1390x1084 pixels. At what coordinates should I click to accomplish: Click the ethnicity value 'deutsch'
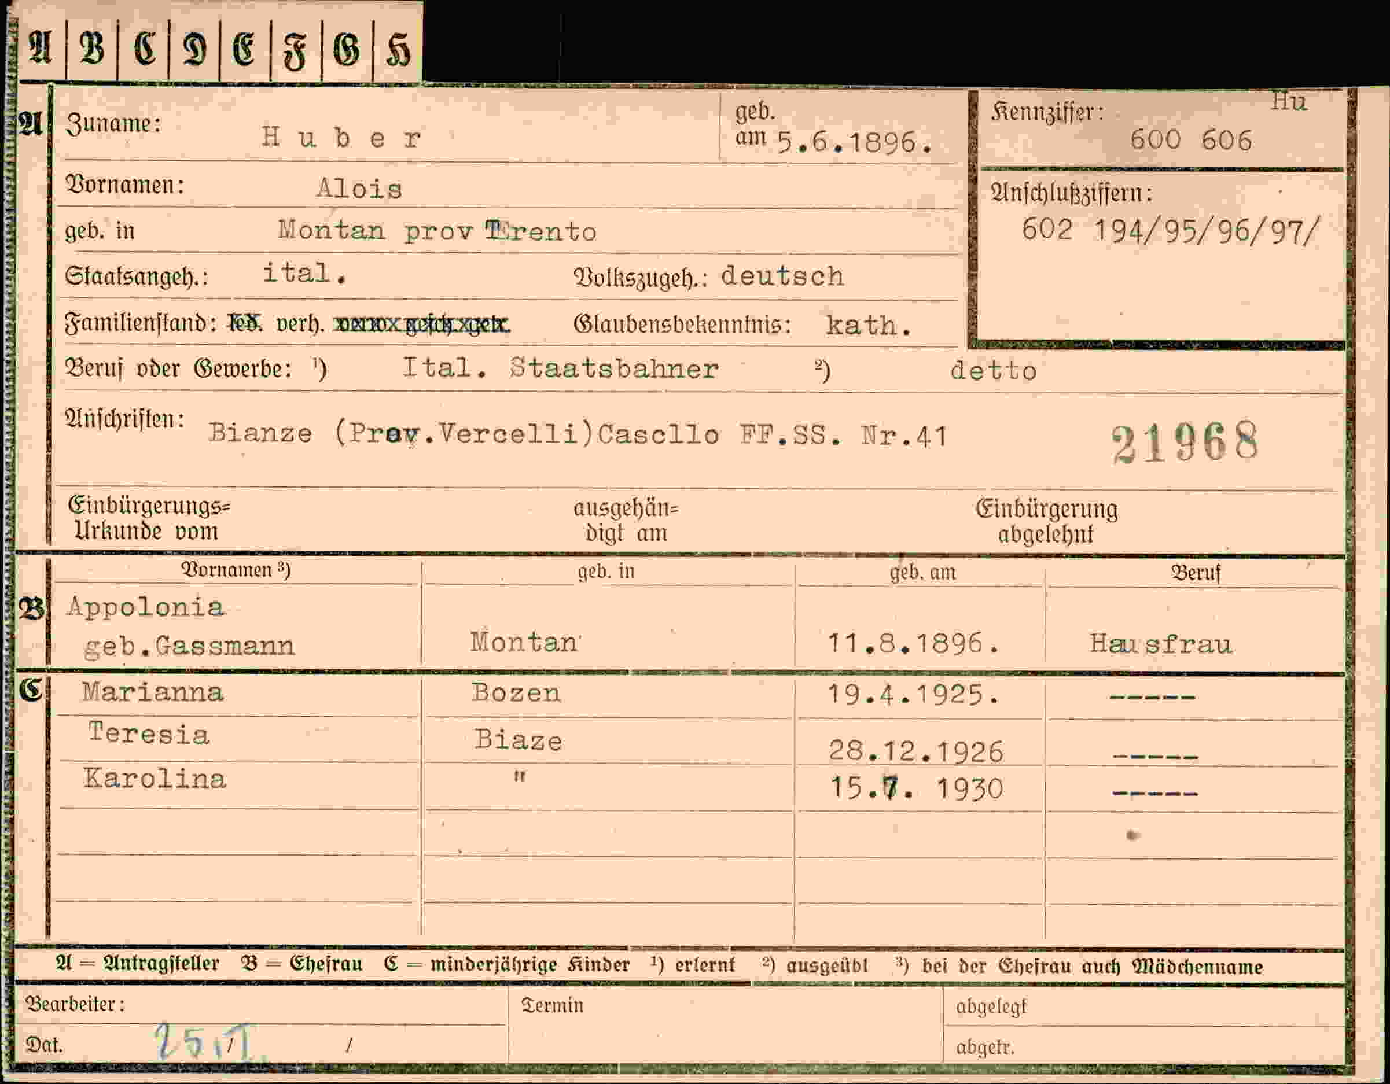tap(782, 276)
